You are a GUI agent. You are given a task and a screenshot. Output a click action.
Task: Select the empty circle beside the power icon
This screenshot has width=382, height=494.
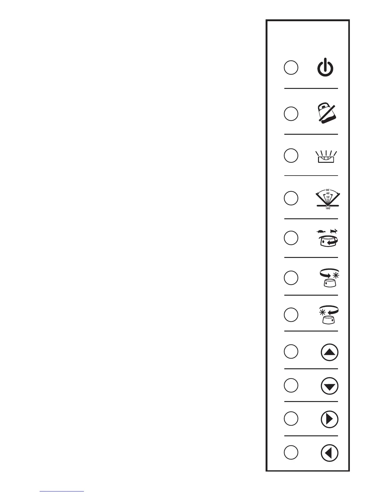click(291, 68)
